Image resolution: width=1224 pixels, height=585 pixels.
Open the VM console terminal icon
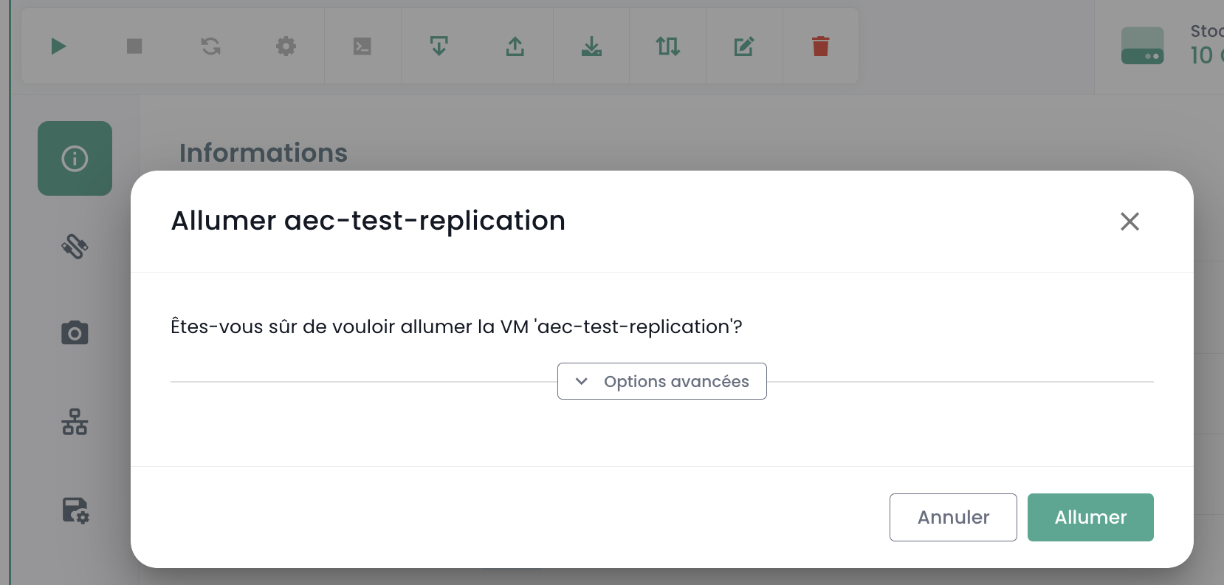[x=362, y=47]
